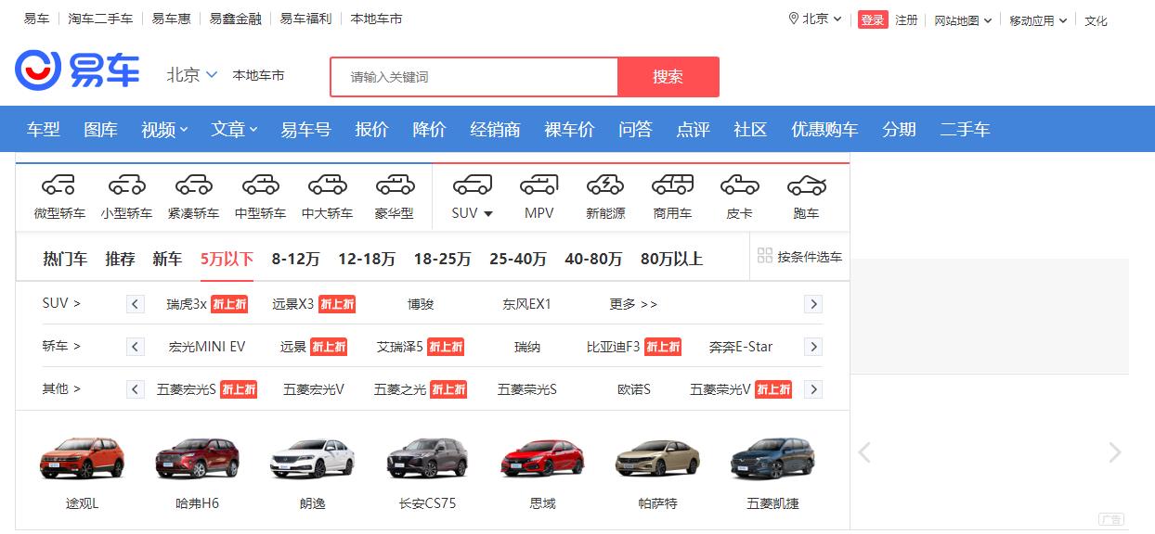Viewport: 1155px width, 534px height.
Task: Expand the SUV > row category
Action: pyautogui.click(x=61, y=303)
